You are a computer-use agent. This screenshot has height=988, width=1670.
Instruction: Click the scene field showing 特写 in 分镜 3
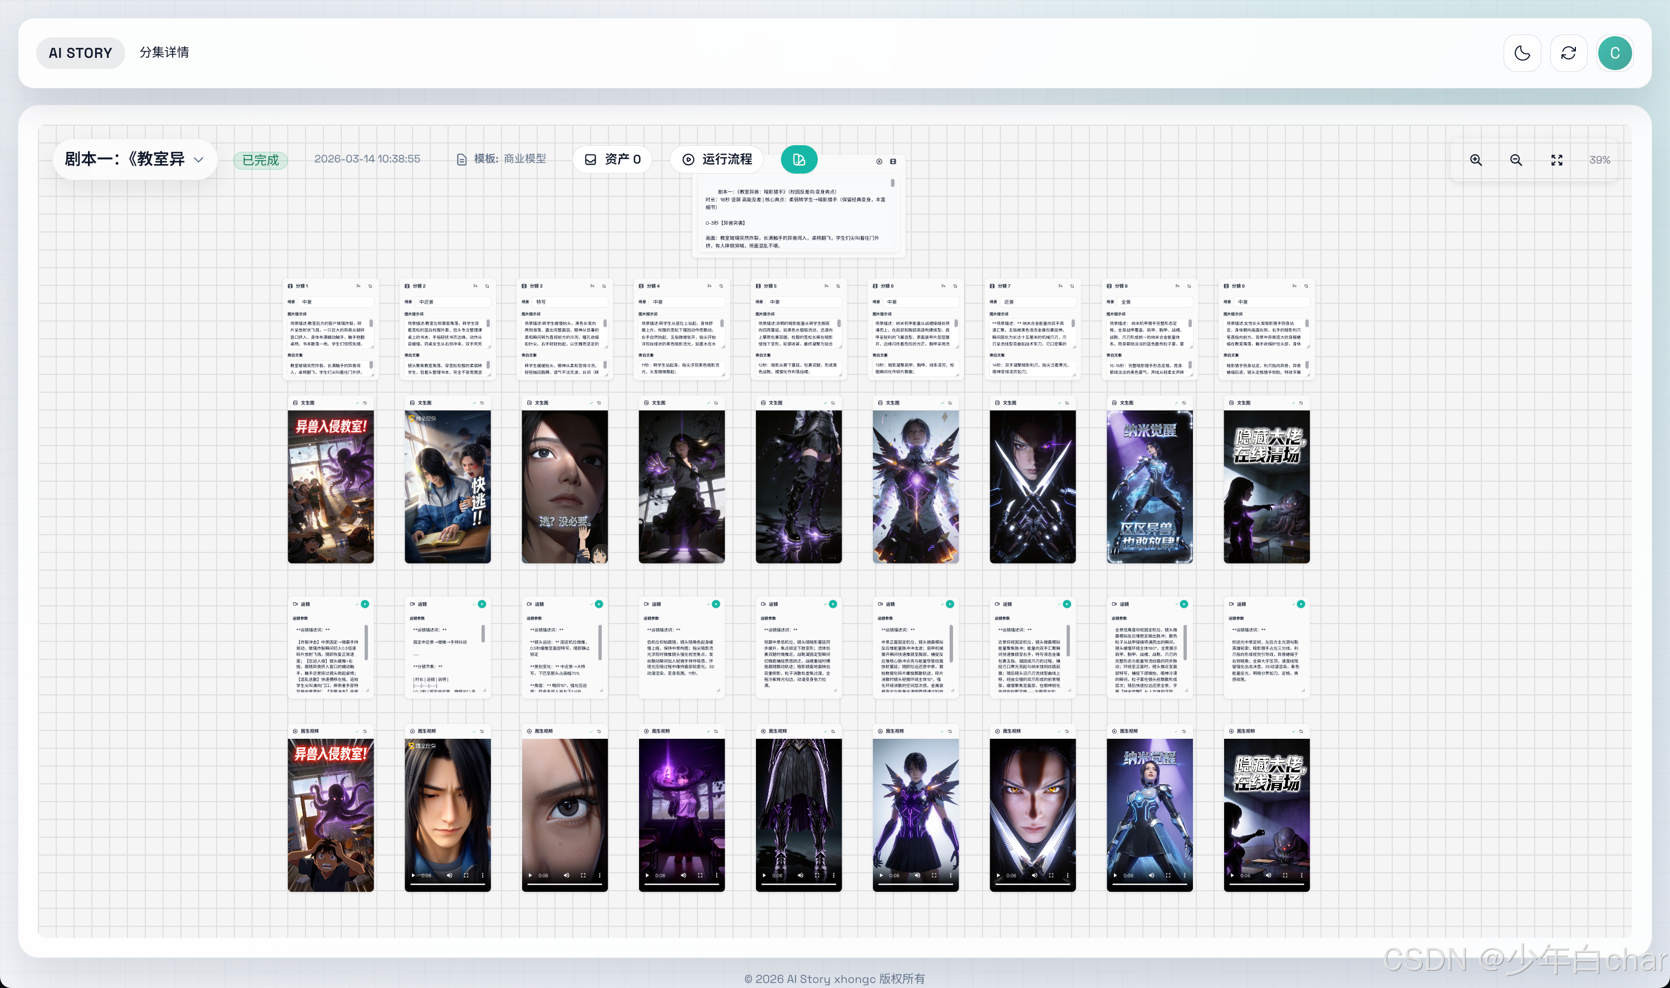[570, 302]
